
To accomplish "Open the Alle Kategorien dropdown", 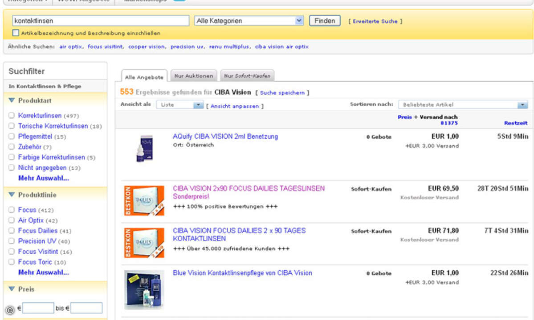I will [249, 21].
